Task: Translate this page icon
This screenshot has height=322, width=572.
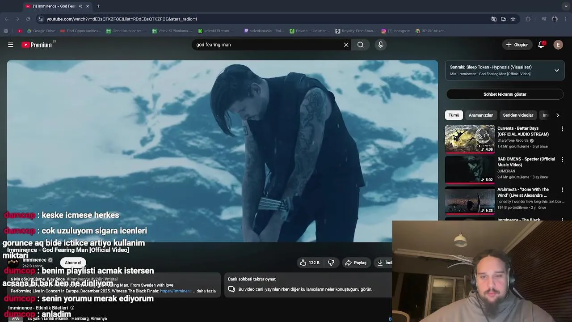Action: pos(494,19)
